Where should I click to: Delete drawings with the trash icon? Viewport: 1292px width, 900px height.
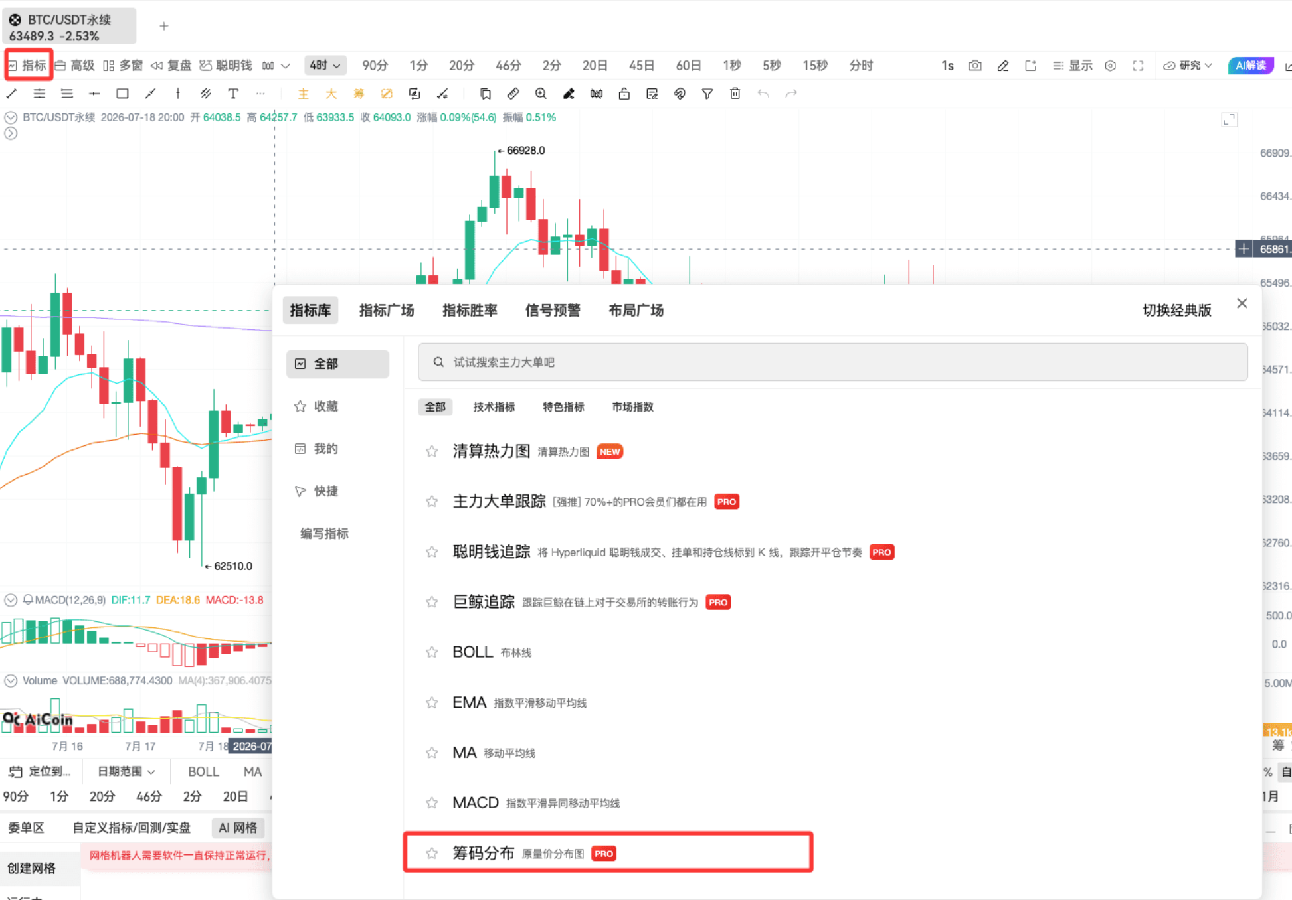coord(735,94)
